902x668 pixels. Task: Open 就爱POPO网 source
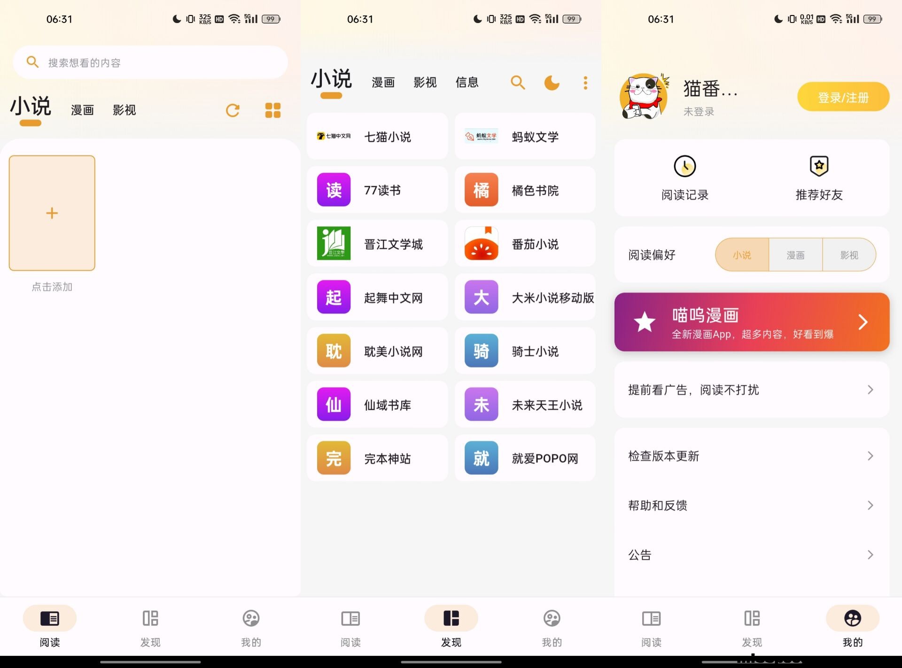(525, 458)
